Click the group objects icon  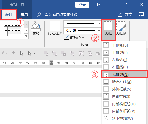81,53
